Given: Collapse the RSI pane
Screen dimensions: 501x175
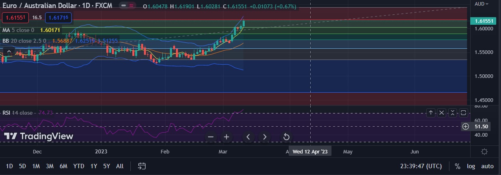Looking at the screenshot, I should (x=453, y=113).
